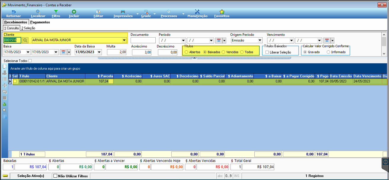Screen dimensions: 389x180
Task: Open the Baixa calendar picker icon
Action: click(63, 52)
